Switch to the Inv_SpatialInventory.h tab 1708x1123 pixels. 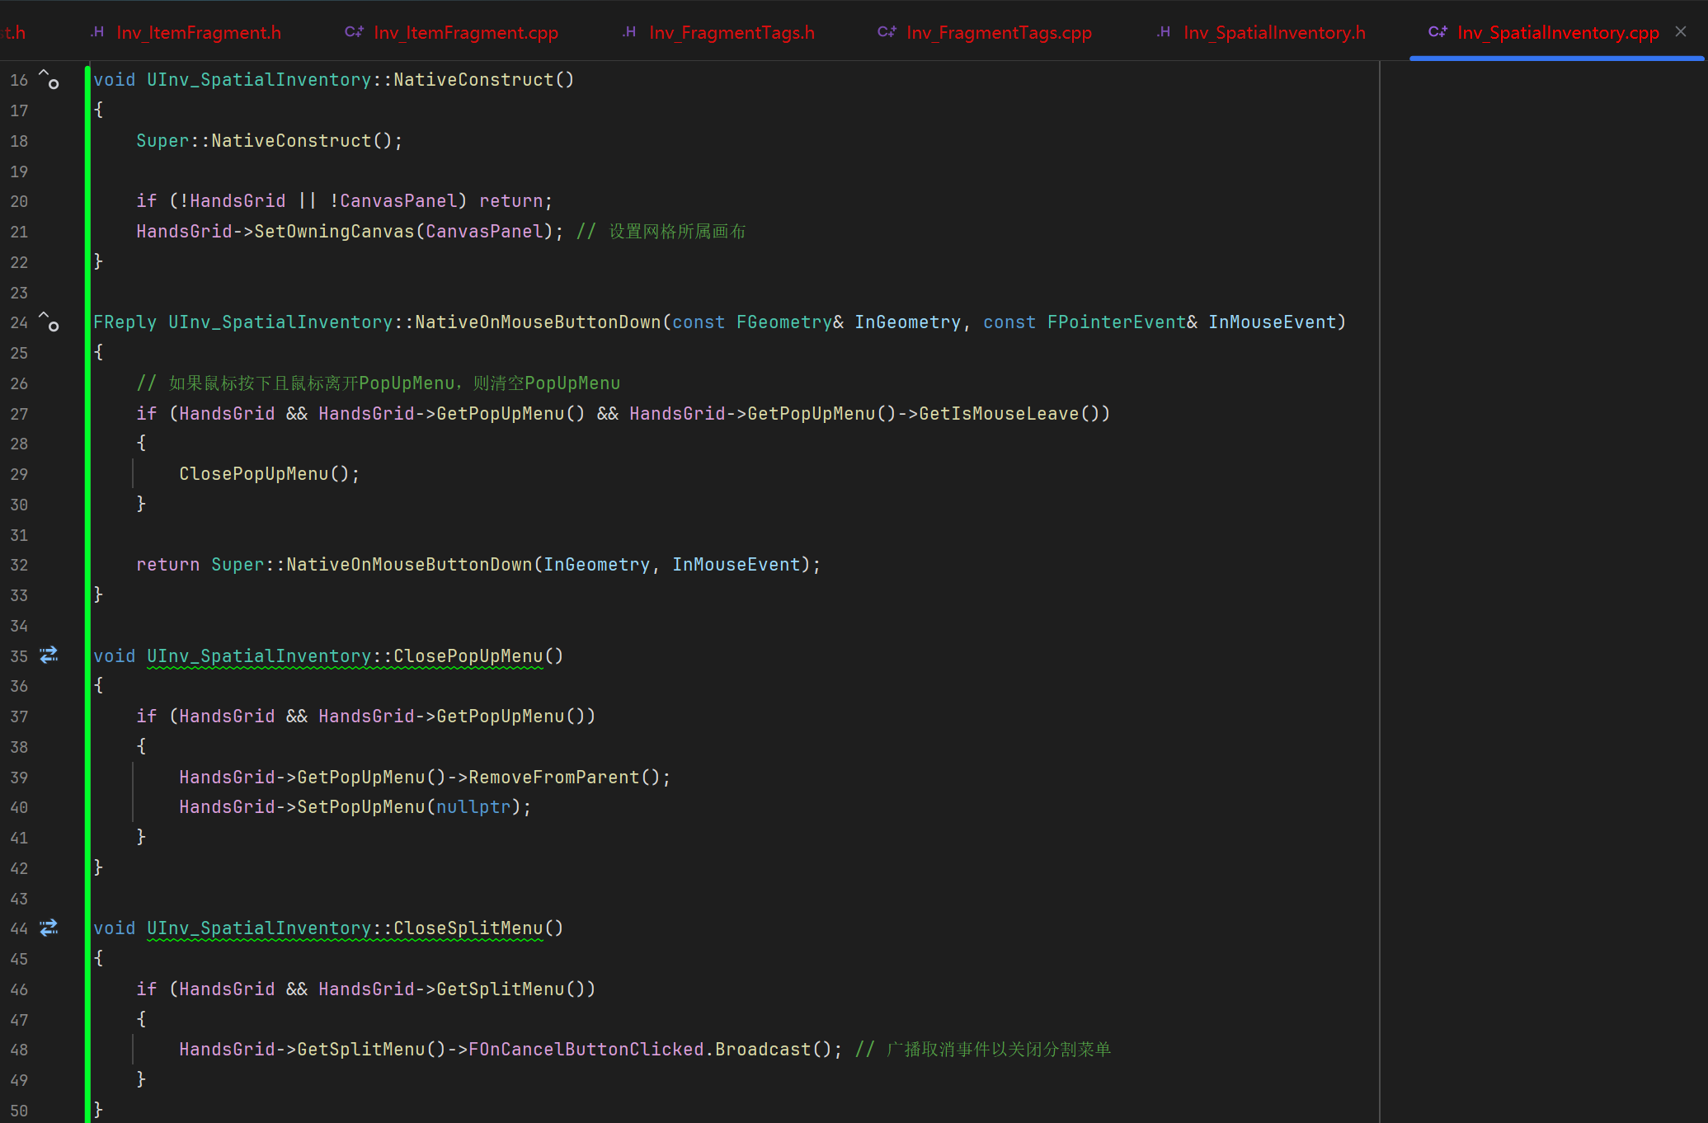tap(1274, 33)
